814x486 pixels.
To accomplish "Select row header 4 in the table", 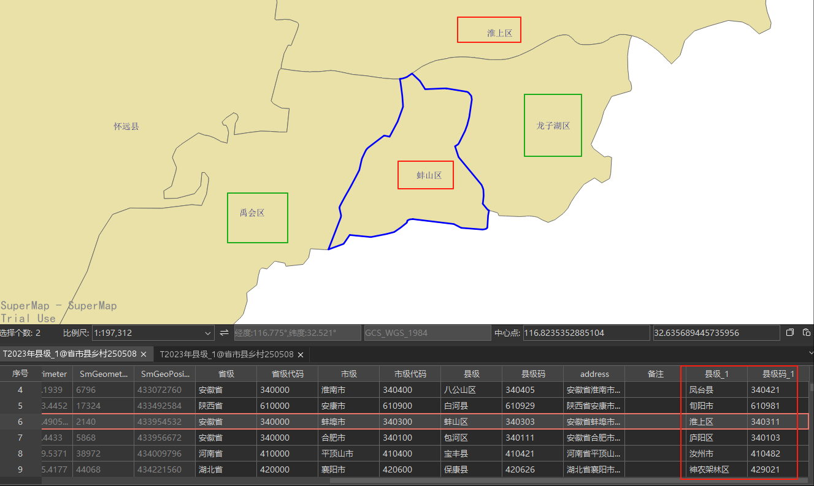I will pyautogui.click(x=20, y=390).
